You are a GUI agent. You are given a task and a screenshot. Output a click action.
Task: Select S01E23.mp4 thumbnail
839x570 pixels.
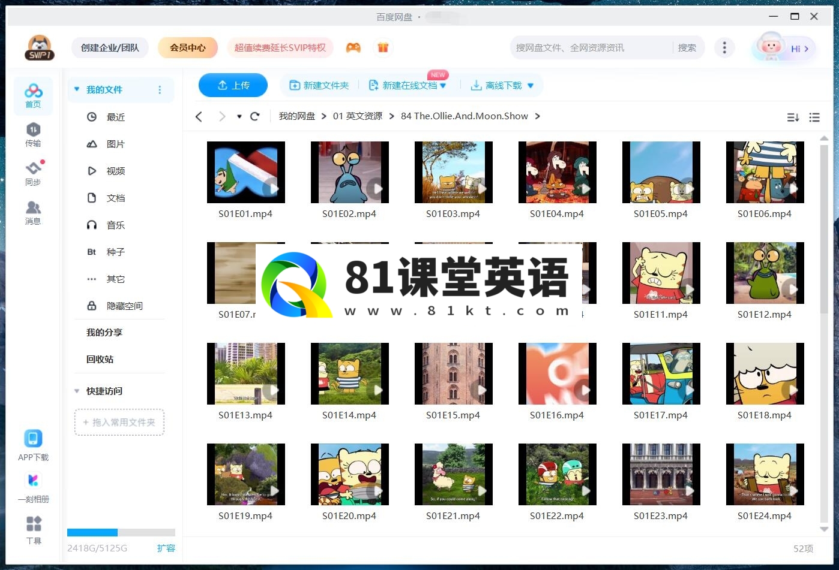point(661,475)
